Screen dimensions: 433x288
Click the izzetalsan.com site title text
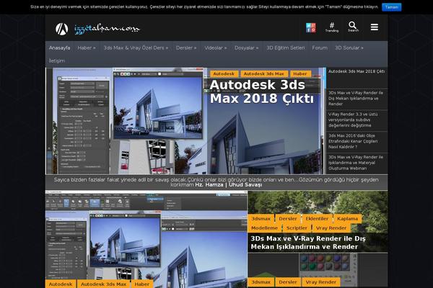point(107,29)
